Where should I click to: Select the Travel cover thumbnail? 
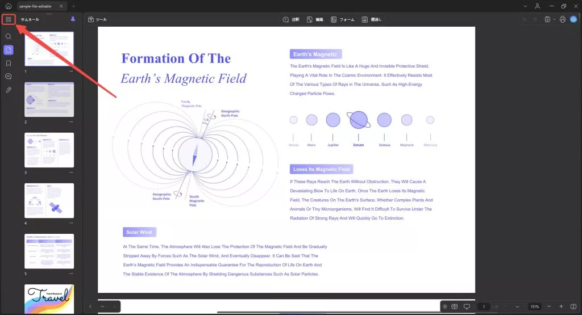49,299
